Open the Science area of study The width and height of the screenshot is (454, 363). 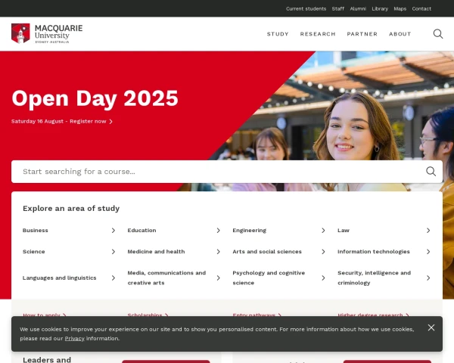coord(34,252)
